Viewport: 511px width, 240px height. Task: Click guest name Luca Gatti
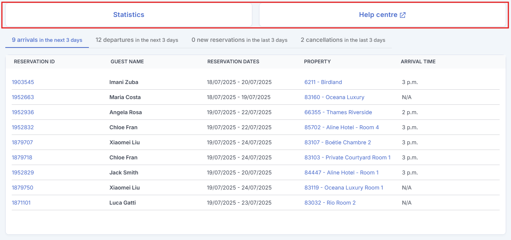pyautogui.click(x=123, y=203)
